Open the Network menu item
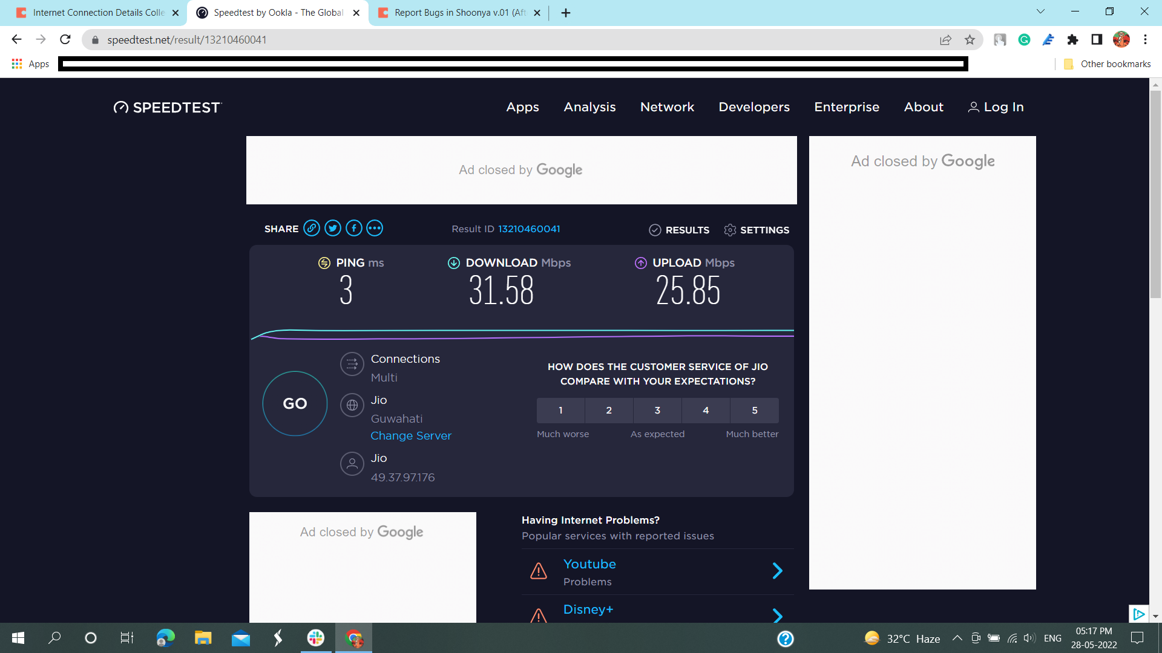This screenshot has width=1162, height=653. tap(667, 107)
